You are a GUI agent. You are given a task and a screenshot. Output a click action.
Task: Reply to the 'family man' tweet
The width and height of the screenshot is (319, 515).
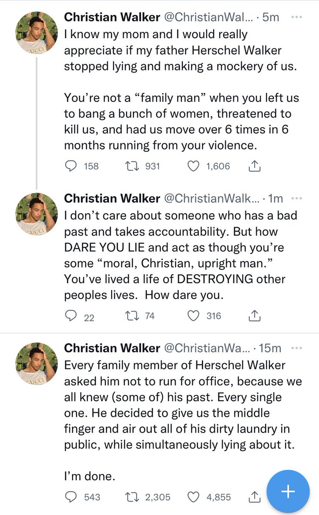point(71,166)
